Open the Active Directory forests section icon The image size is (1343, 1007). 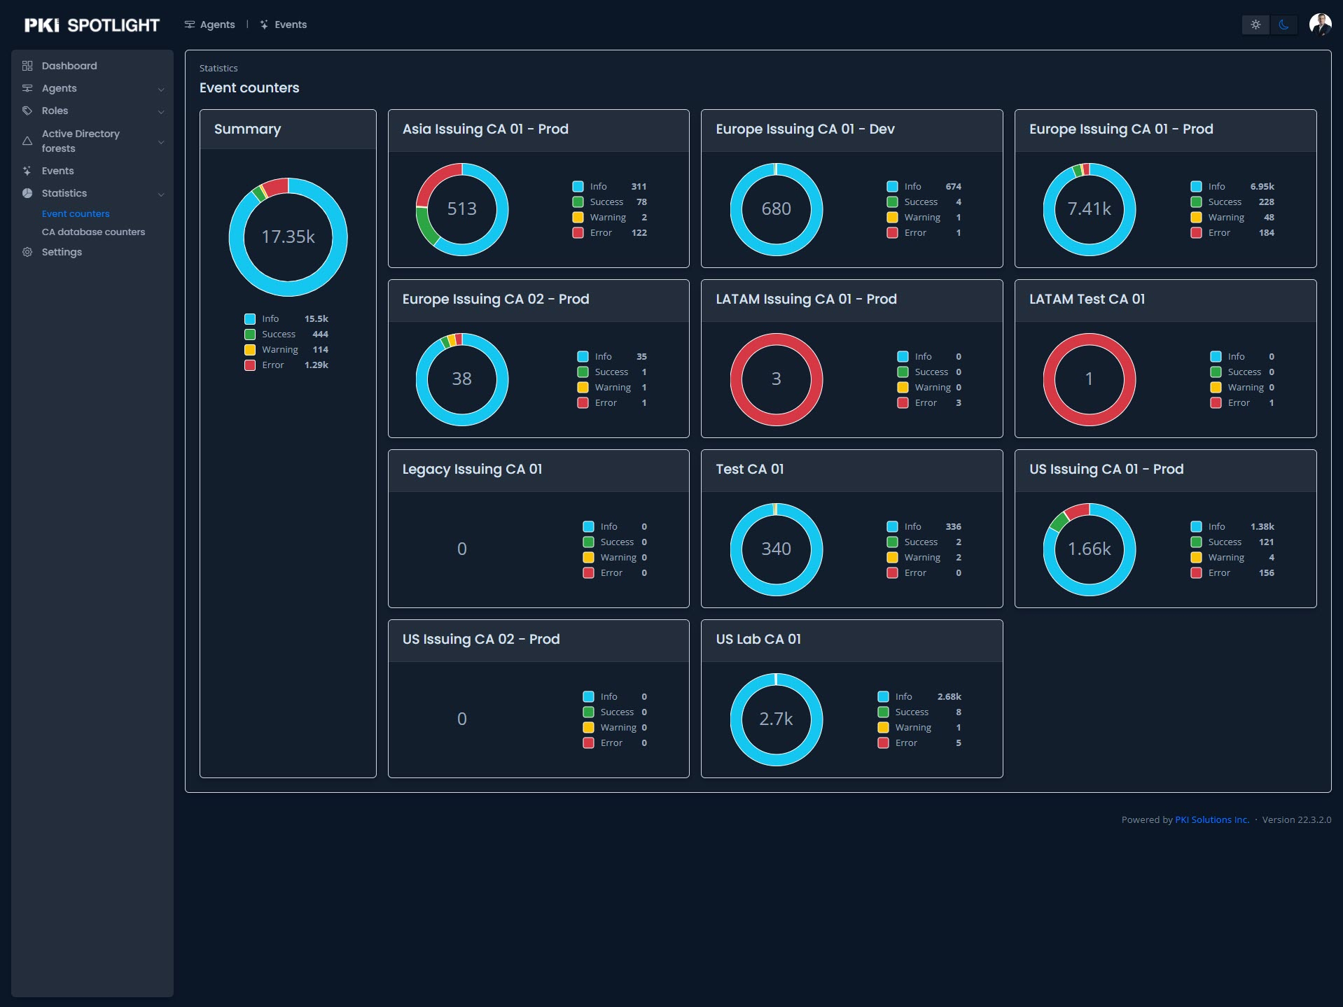pos(27,141)
